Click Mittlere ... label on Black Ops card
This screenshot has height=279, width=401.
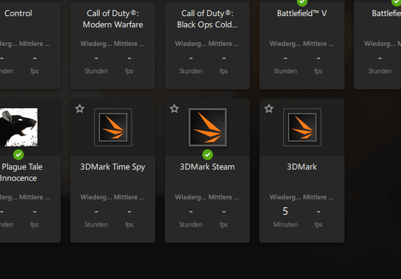(x=224, y=44)
